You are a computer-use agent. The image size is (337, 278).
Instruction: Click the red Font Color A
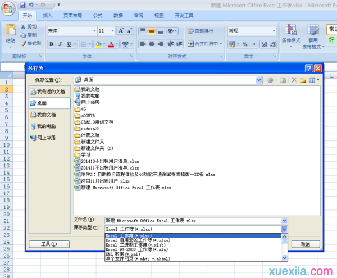(111, 44)
